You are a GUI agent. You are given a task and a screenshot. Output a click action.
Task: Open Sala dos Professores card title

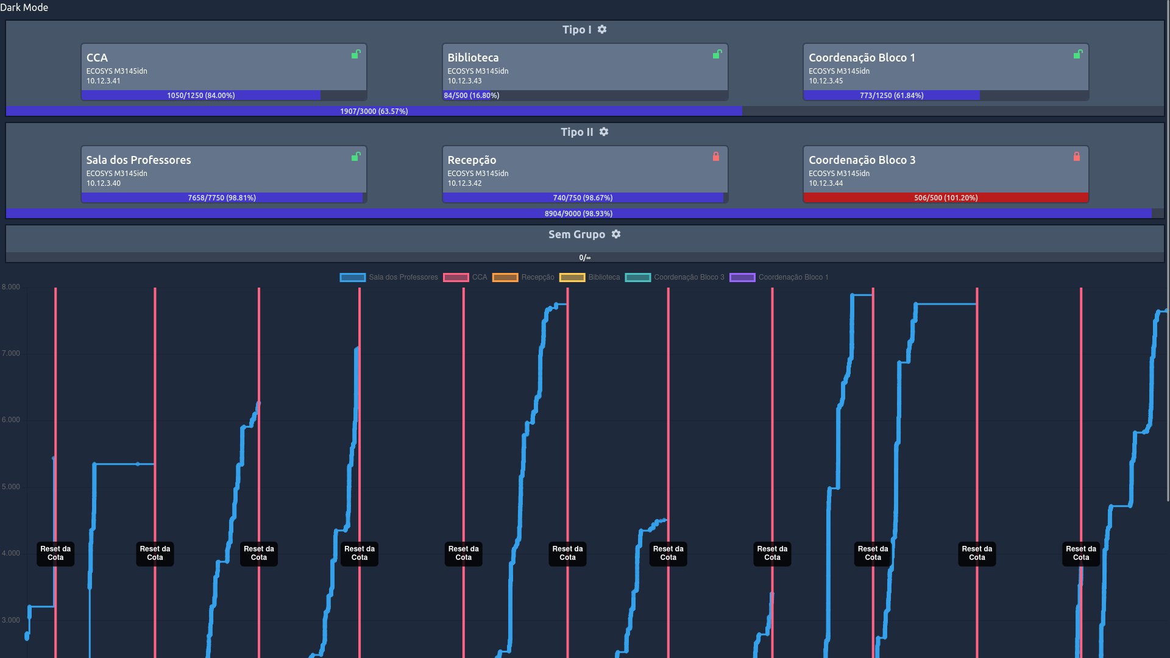point(138,160)
